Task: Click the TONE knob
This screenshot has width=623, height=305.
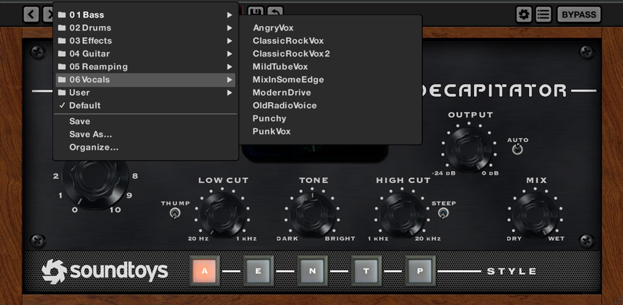Action: tap(312, 215)
